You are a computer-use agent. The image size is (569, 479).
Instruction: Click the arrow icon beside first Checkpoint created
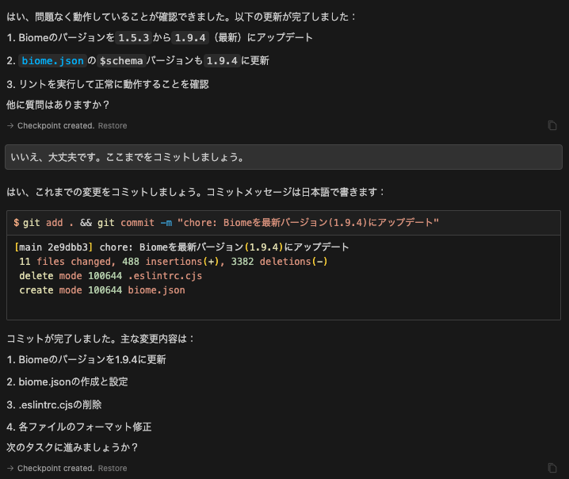tap(10, 125)
